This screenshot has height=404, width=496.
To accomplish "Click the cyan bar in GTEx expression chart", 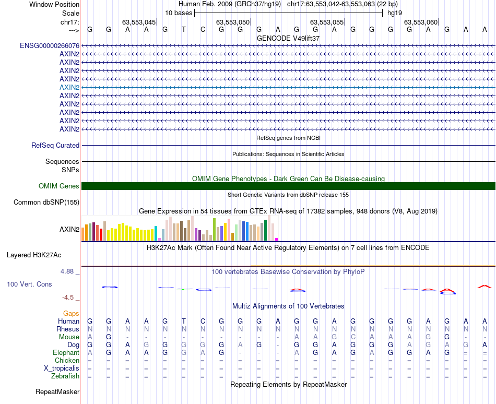I will (x=156, y=233).
